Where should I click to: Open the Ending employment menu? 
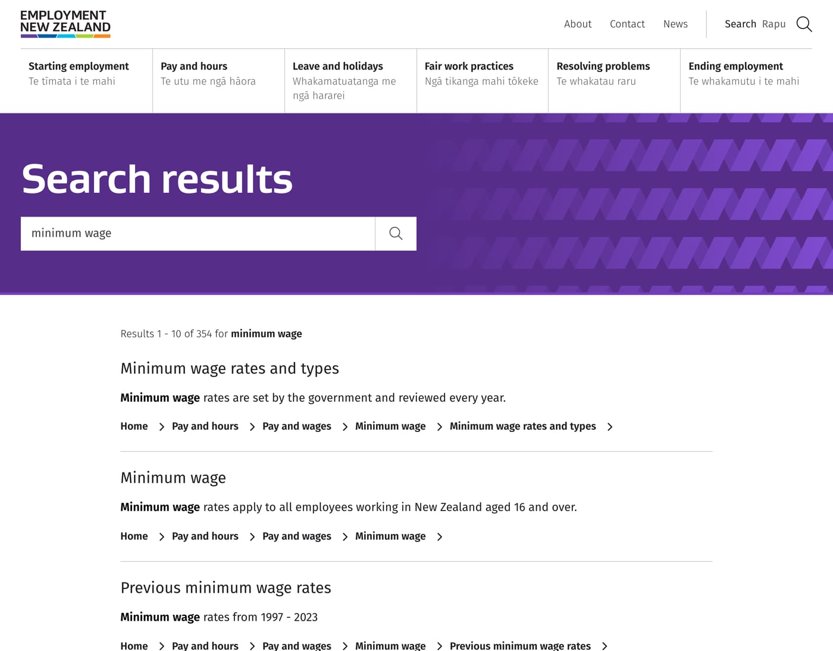point(746,80)
